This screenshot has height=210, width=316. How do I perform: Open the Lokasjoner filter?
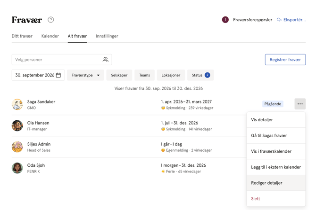click(171, 75)
